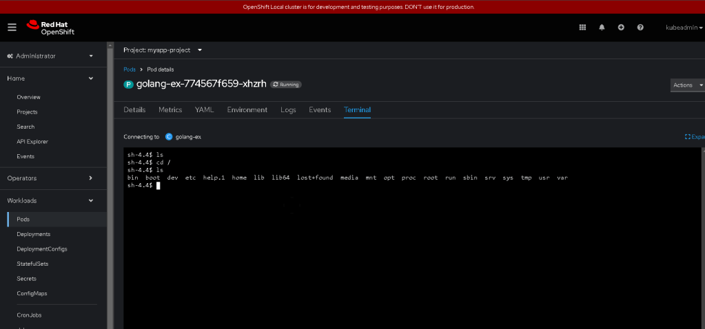Click the pod name golang-ex-774567f659-xhzrh heading
This screenshot has width=705, height=329.
point(201,84)
